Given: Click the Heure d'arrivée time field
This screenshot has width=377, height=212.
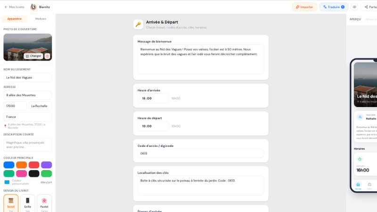Looking at the screenshot, I should coord(153,98).
